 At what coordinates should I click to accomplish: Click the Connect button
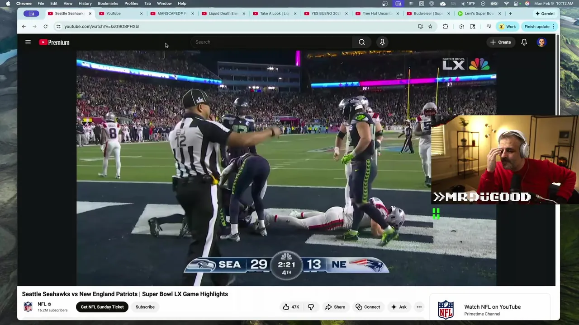pos(368,307)
